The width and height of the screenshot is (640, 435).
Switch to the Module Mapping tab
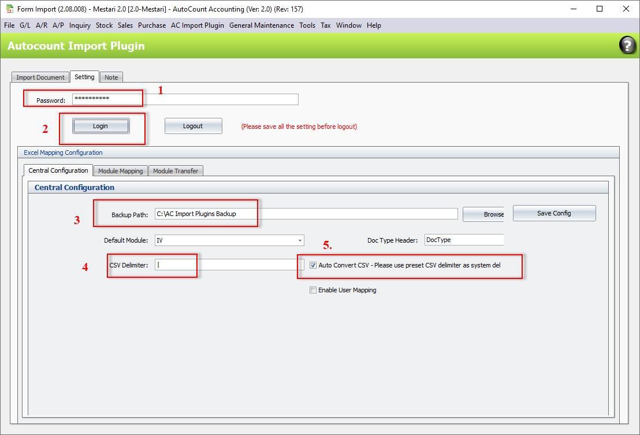121,170
